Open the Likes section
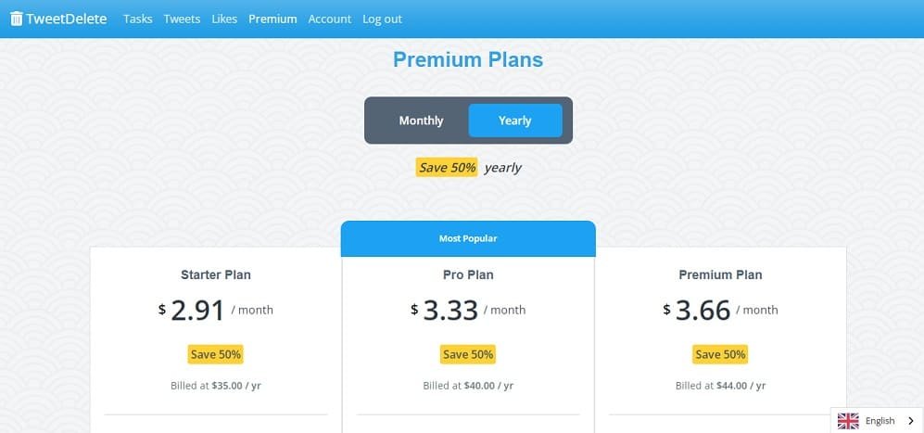Viewport: 924px width, 433px height. [x=224, y=19]
